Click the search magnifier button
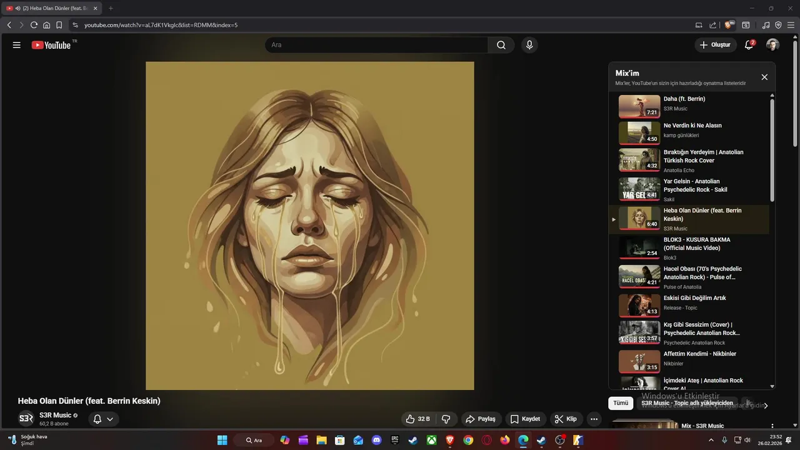 501,45
